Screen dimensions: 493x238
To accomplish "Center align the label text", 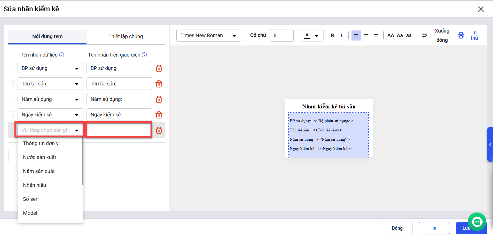I will click(366, 36).
